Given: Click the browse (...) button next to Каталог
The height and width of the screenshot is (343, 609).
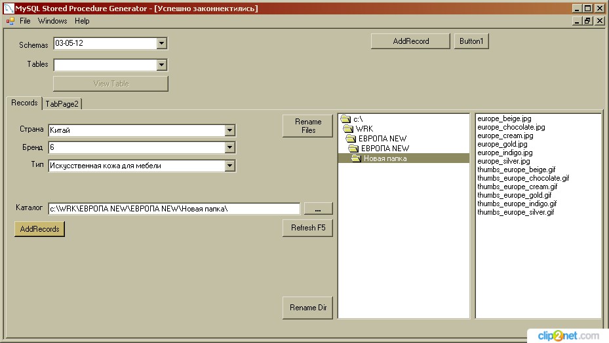Looking at the screenshot, I should coord(318,209).
